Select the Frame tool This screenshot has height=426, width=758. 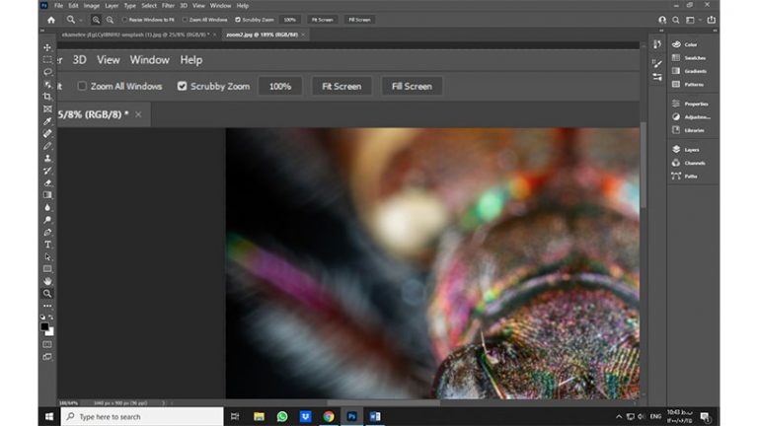pyautogui.click(x=47, y=109)
